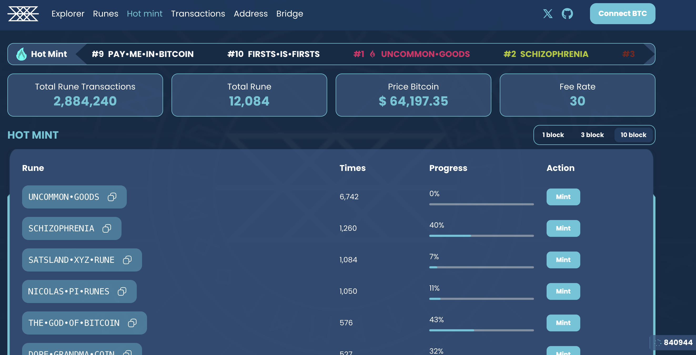Copy the NICOLAS•PI•RUNES name
Screen dimensions: 696x355
[122, 291]
